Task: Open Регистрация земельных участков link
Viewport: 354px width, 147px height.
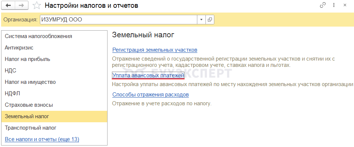Action: point(155,50)
